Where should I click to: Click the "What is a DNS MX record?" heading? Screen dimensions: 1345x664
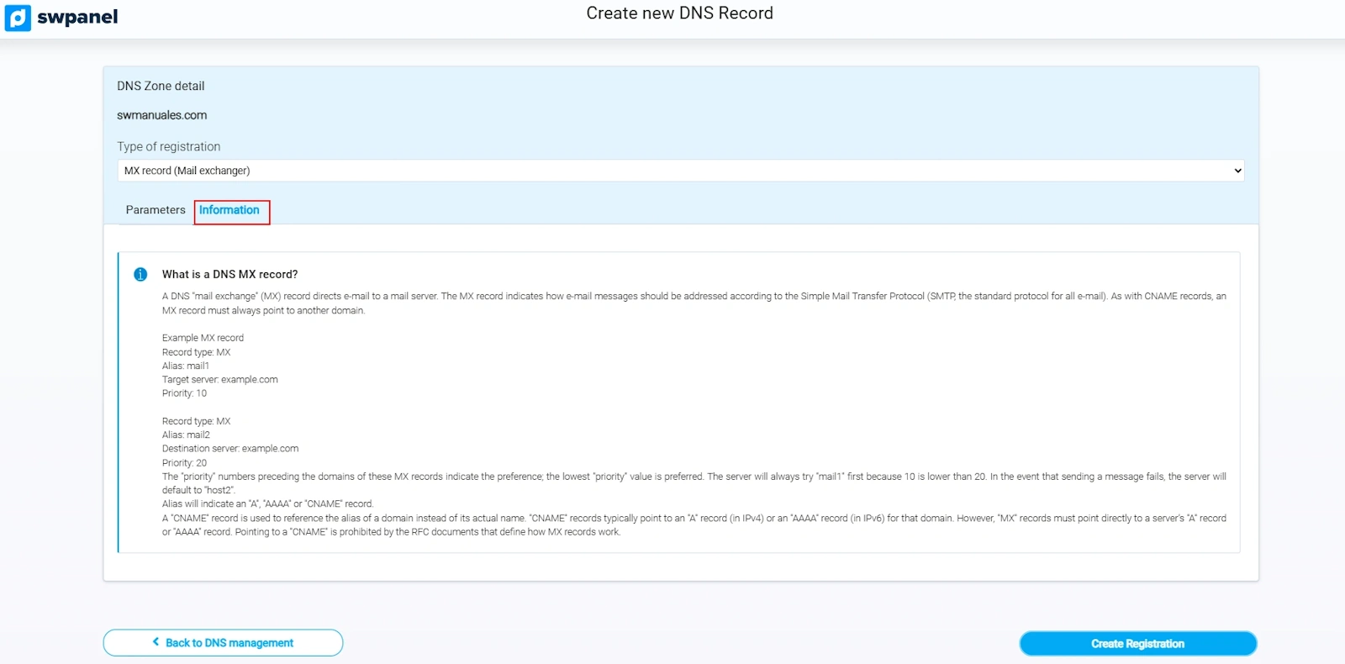[x=229, y=275]
